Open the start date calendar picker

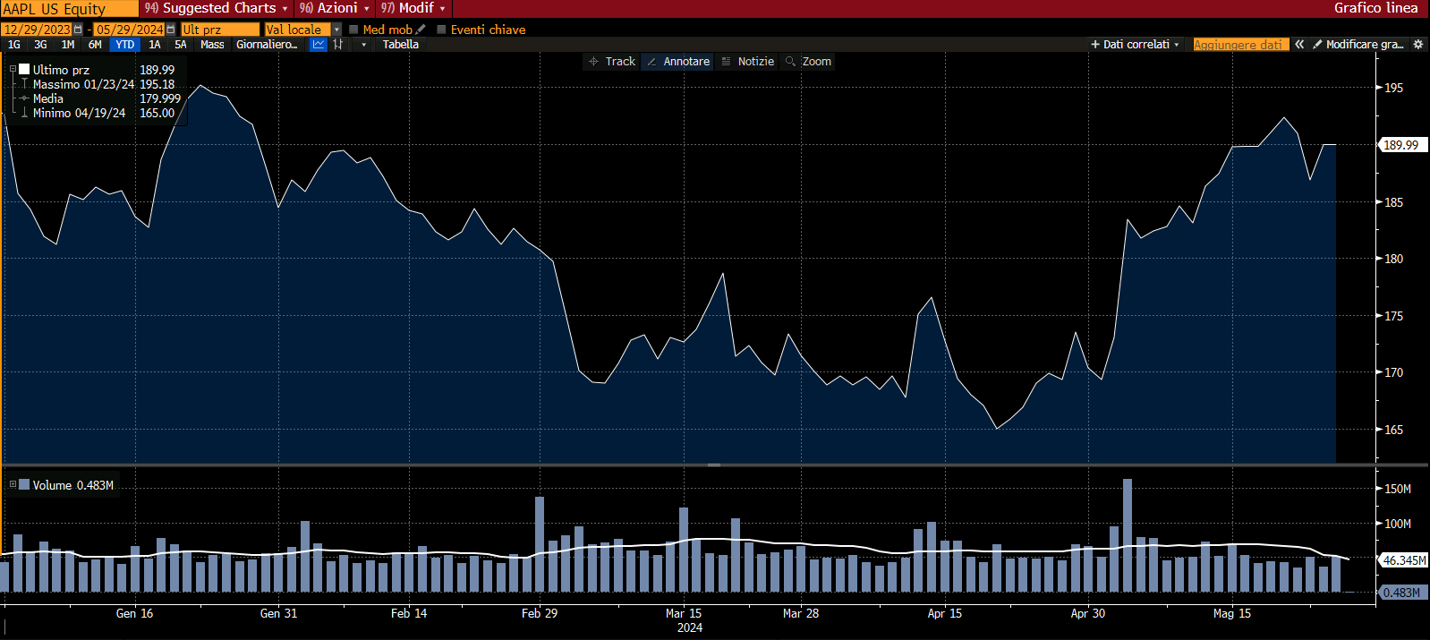coord(78,30)
